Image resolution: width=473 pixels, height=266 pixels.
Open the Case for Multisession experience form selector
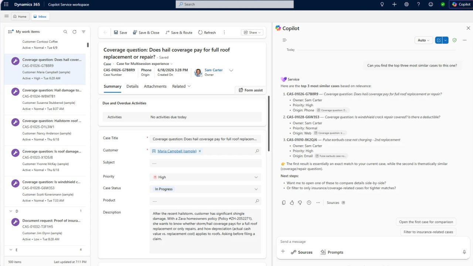(144, 64)
